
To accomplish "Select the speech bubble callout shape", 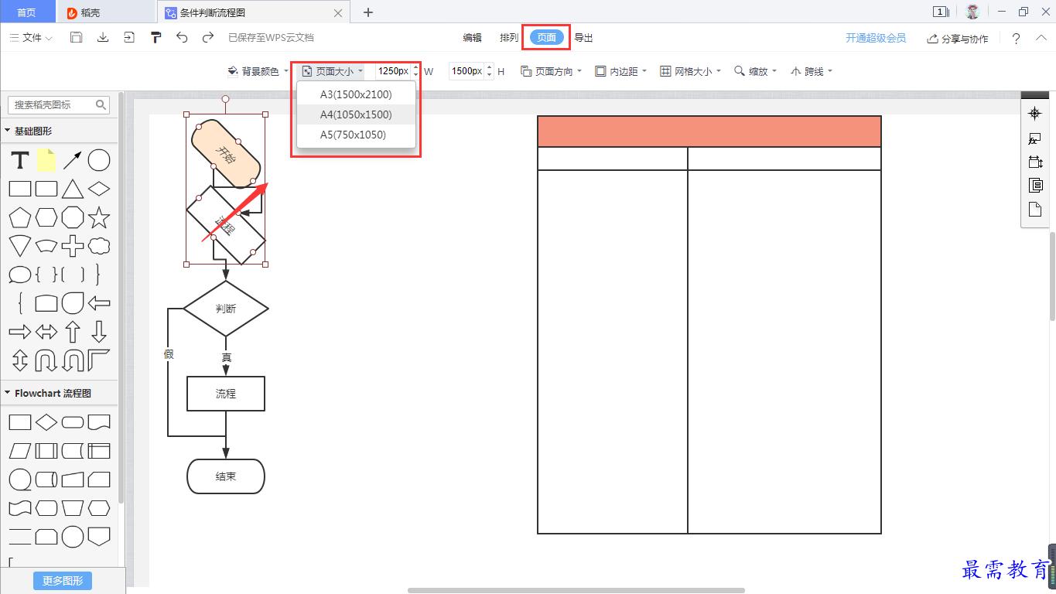I will click(x=20, y=275).
